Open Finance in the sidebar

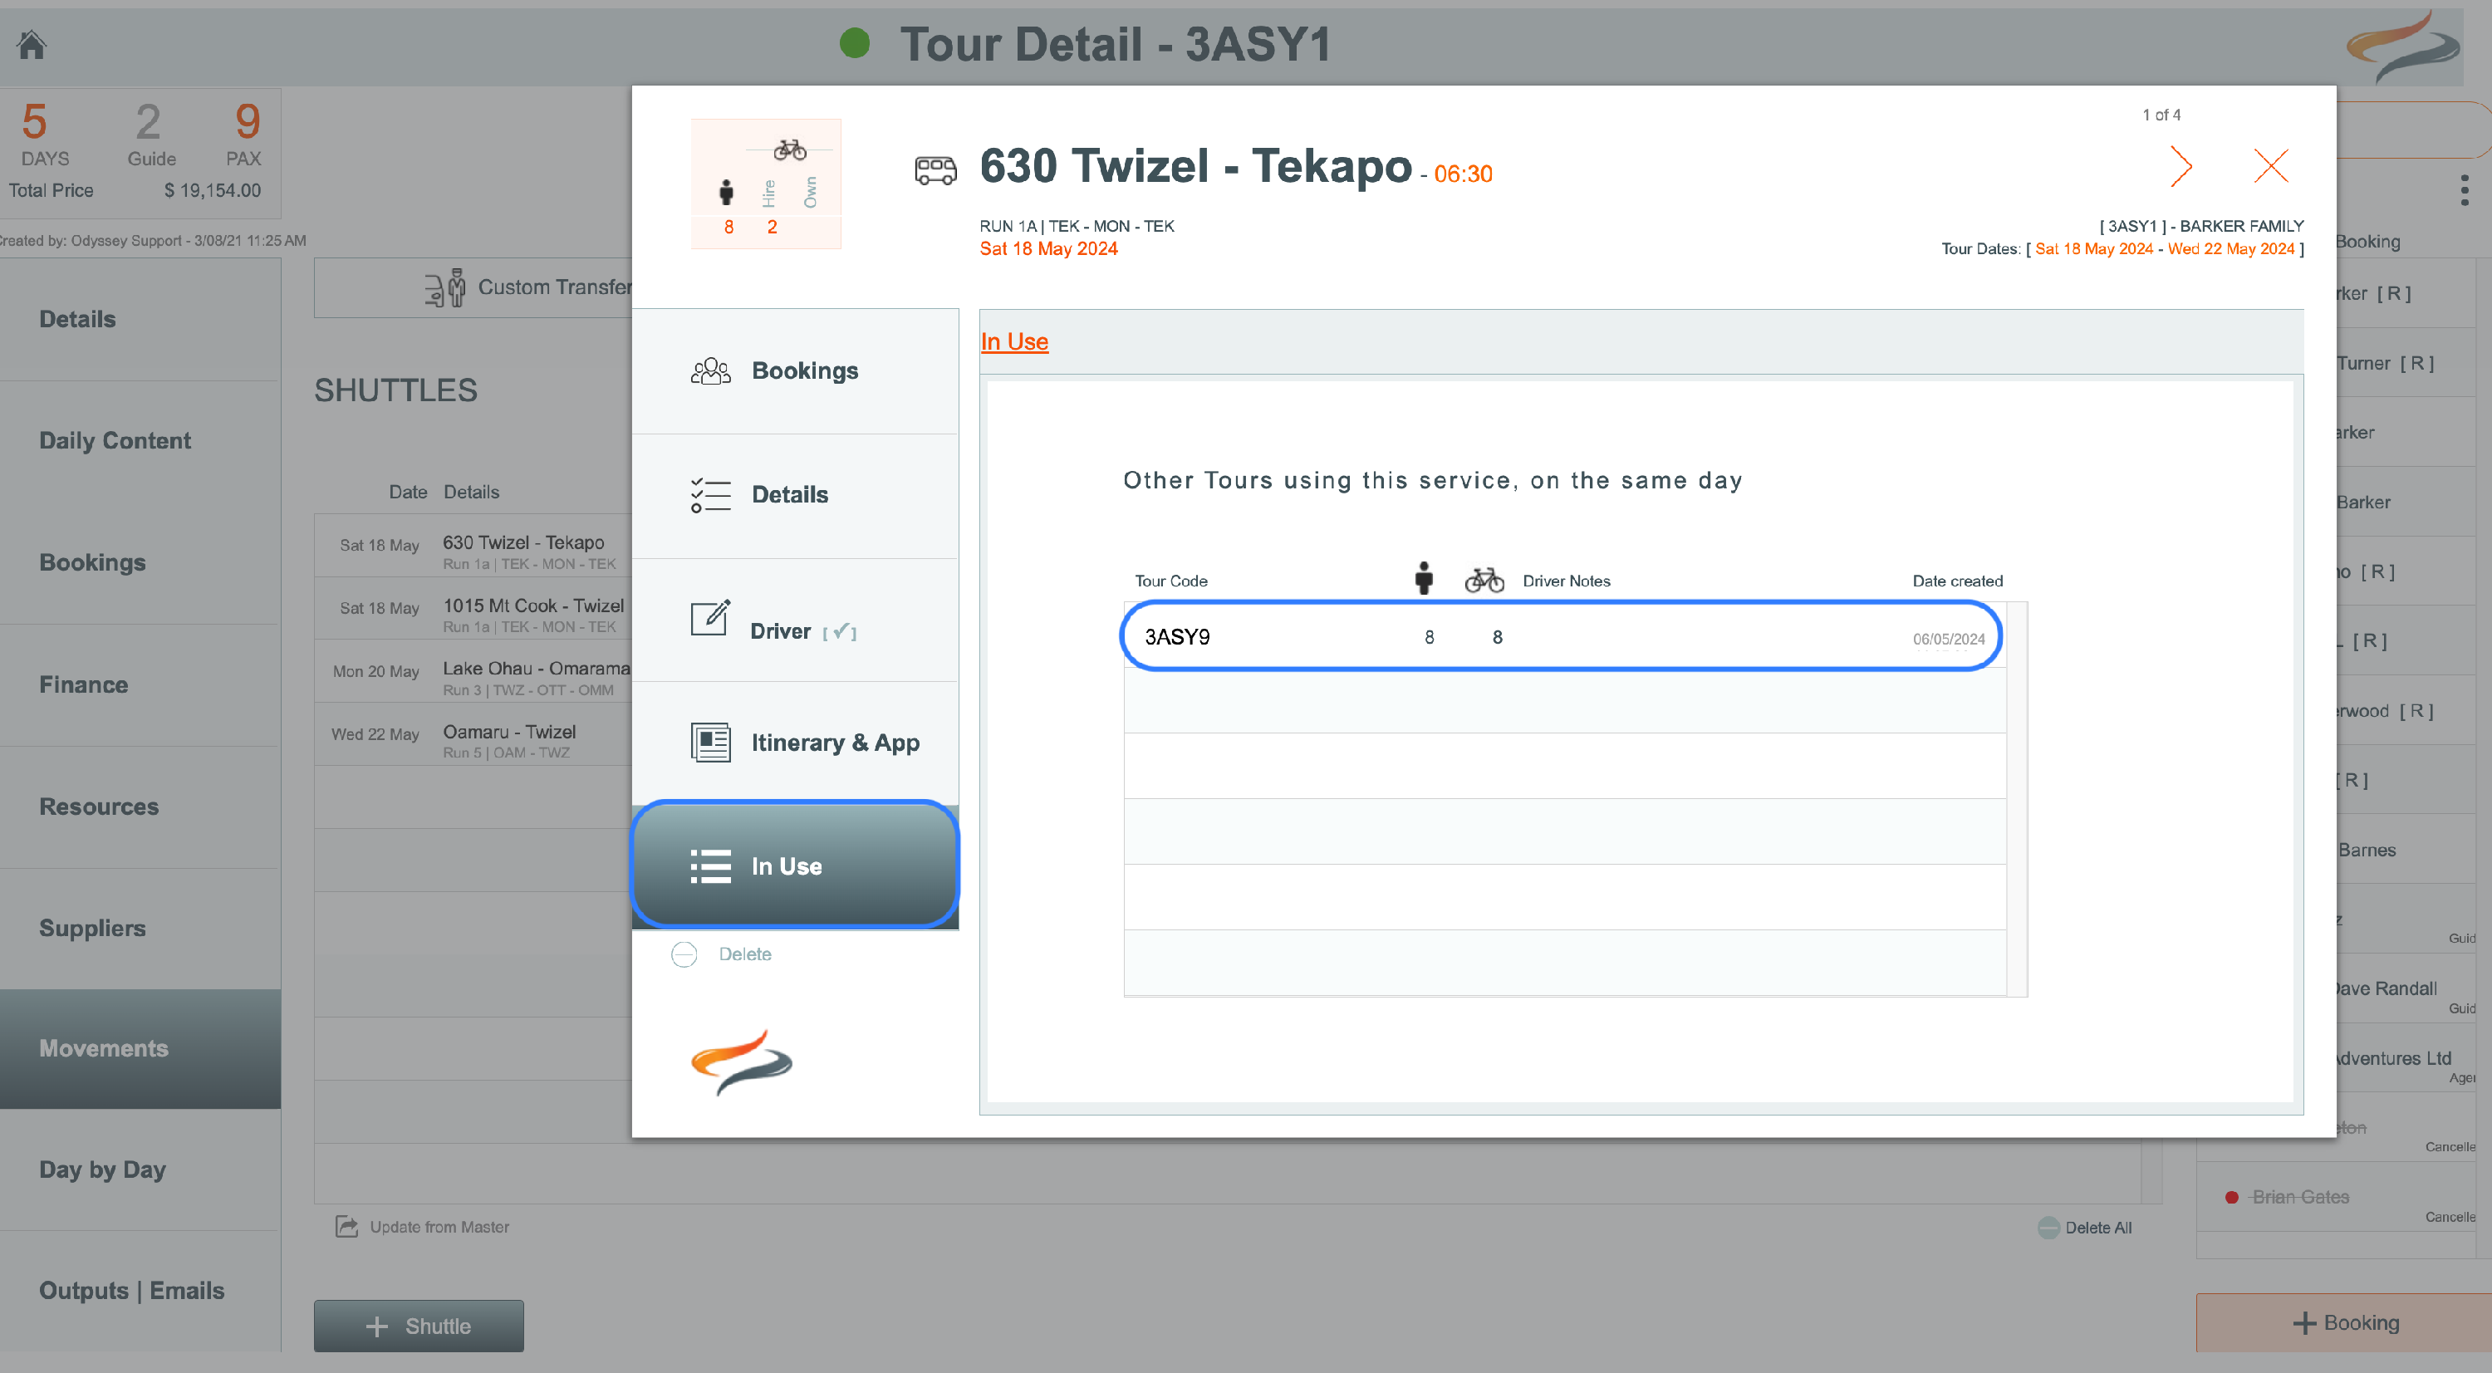tap(83, 685)
